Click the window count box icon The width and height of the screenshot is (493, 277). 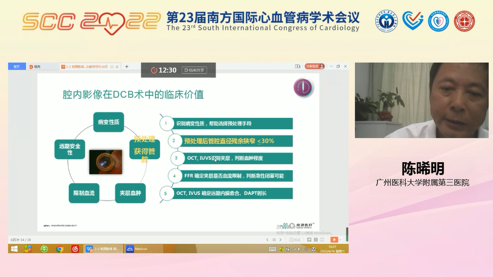pyautogui.click(x=297, y=67)
